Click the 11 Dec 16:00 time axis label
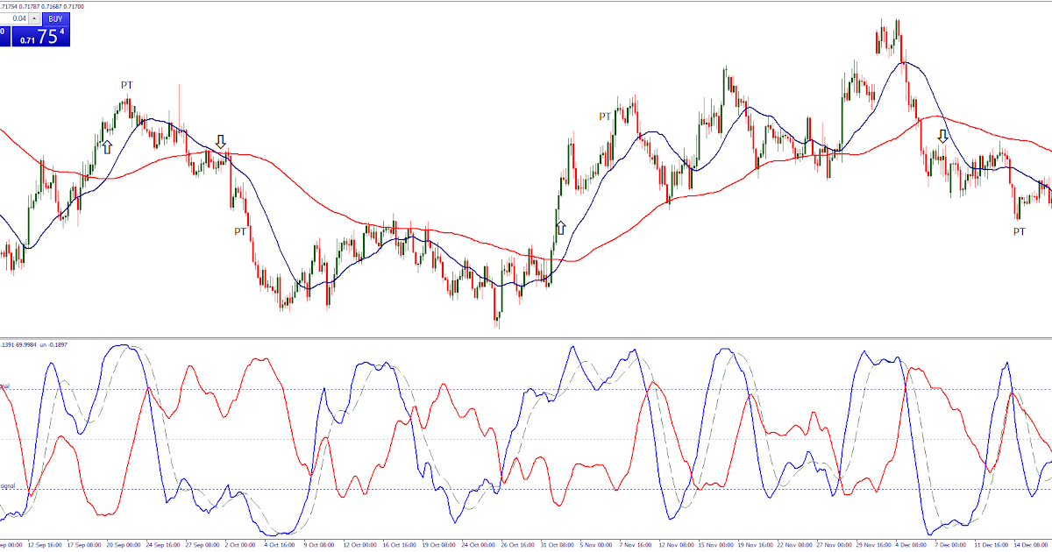Image resolution: width=1052 pixels, height=552 pixels. tap(992, 545)
